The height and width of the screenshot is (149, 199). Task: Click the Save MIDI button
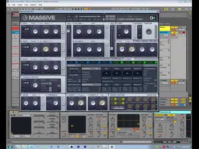click(x=152, y=95)
